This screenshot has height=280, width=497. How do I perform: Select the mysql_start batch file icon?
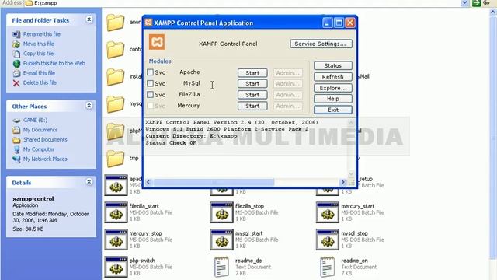pyautogui.click(x=222, y=240)
